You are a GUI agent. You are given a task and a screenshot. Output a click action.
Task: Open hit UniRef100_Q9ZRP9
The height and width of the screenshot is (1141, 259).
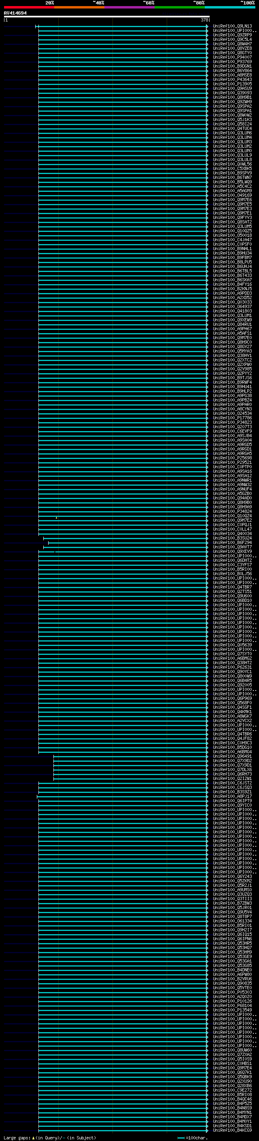pos(232,35)
